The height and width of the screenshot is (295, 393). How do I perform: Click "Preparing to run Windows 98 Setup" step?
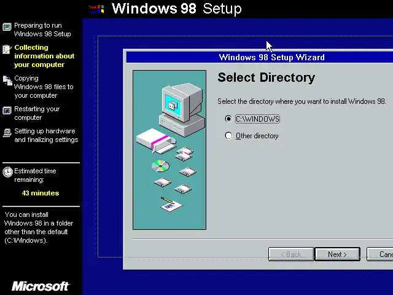42,29
